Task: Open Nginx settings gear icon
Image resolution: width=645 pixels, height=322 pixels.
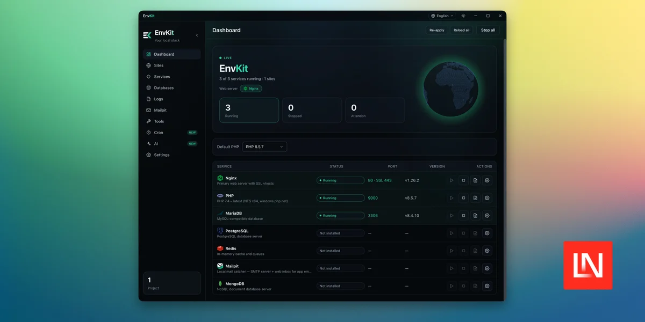Action: pos(487,180)
